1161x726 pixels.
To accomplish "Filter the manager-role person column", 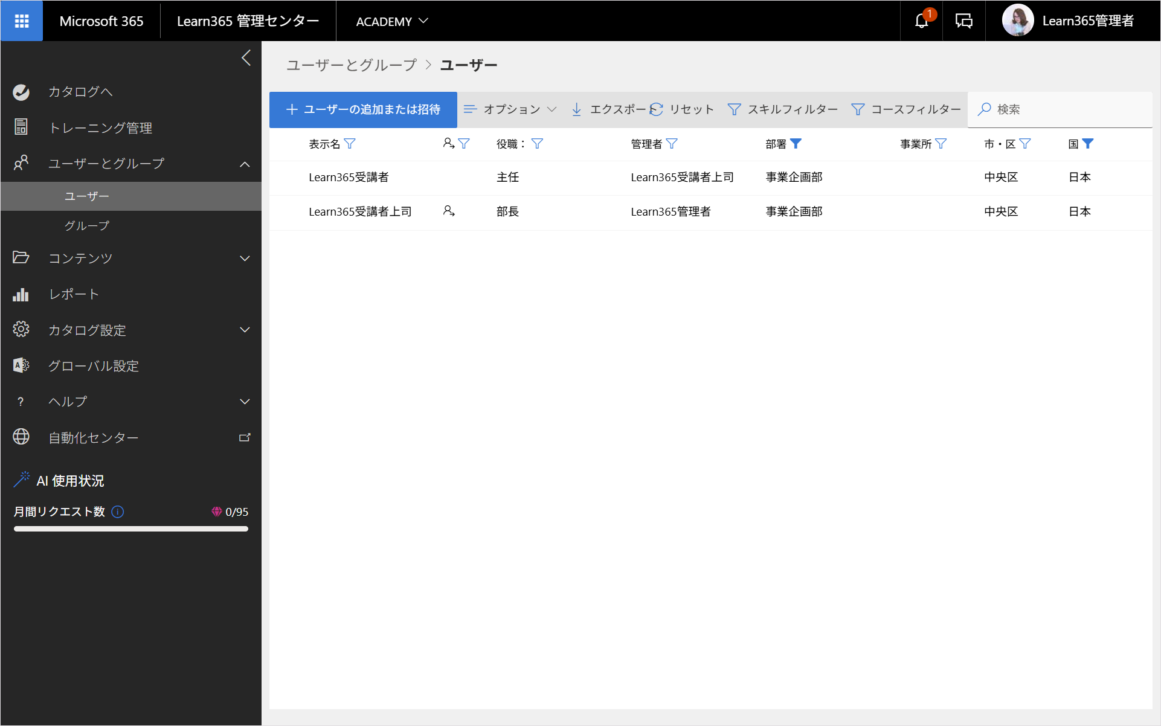I will click(464, 144).
